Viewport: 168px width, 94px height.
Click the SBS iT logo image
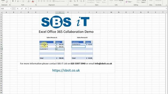click(x=65, y=22)
